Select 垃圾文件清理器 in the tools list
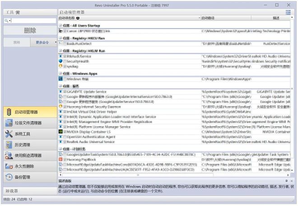This screenshot has height=206, width=298. (30, 123)
